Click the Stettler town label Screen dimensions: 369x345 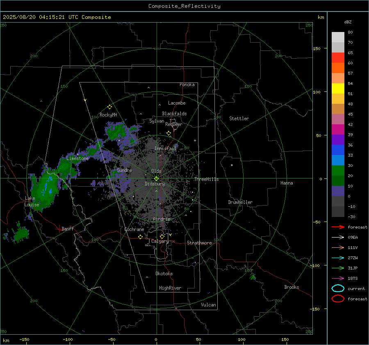click(239, 119)
